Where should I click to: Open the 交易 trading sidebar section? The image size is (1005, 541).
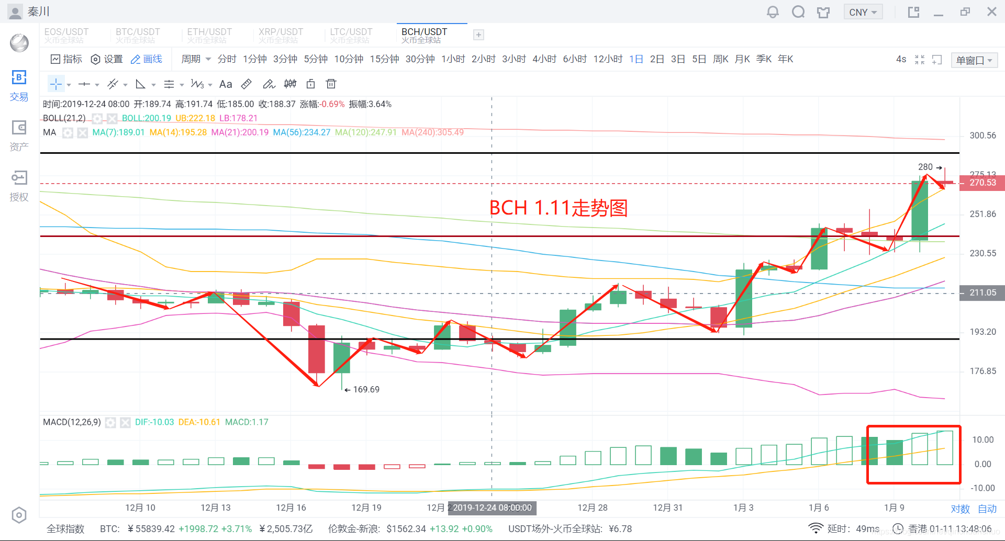[x=19, y=85]
